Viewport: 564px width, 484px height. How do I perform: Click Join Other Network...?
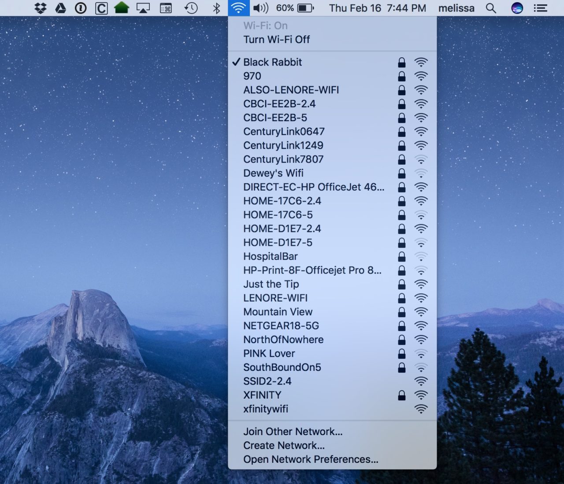[x=332, y=432]
